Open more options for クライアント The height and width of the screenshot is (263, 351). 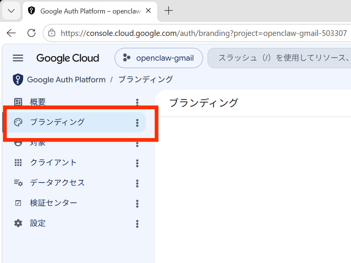pyautogui.click(x=137, y=163)
